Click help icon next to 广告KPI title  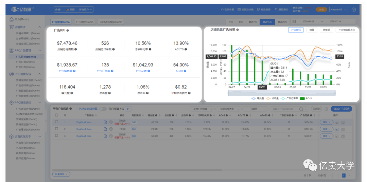tap(68, 31)
